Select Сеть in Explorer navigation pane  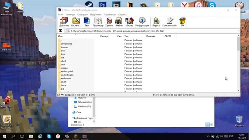click(77, 112)
